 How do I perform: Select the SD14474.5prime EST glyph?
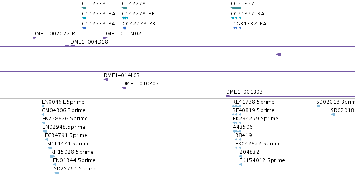(50, 148)
